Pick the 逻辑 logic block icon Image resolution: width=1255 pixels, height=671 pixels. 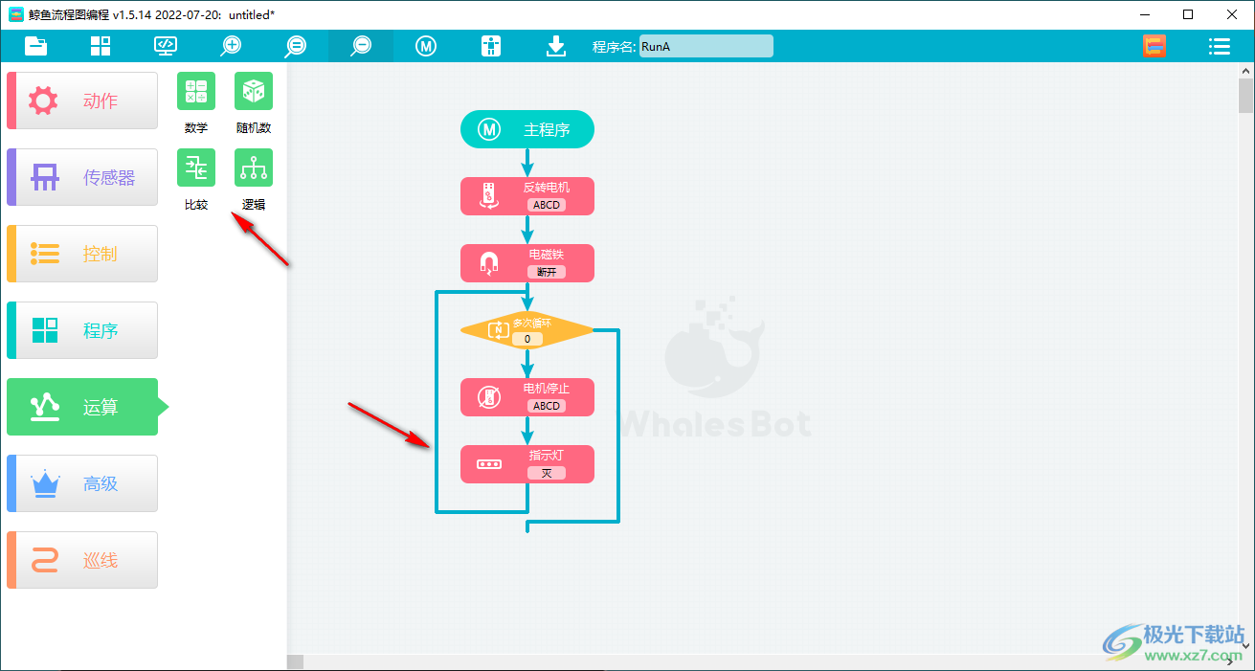pos(254,168)
